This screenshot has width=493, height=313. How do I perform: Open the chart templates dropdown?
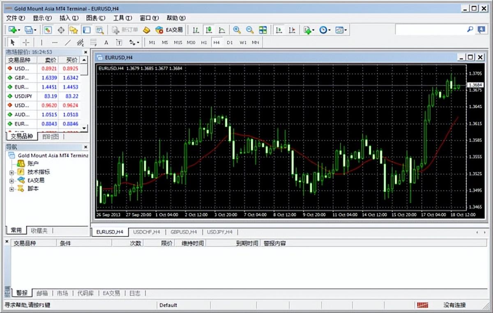[x=341, y=30]
